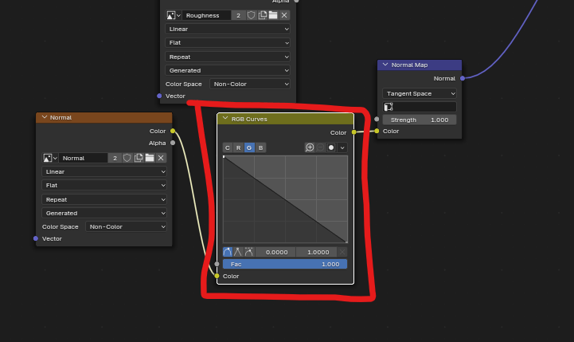Change Non-Color color space in Roughness node
The height and width of the screenshot is (342, 574).
pos(250,84)
